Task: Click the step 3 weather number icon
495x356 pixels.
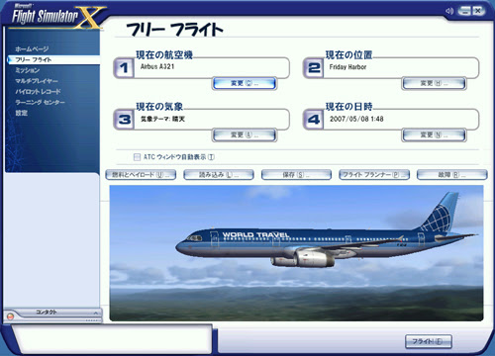Action: pos(124,120)
